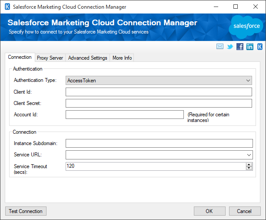This screenshot has height=220, width=266.
Task: Increase Service Timeout with up arrow
Action: point(249,164)
